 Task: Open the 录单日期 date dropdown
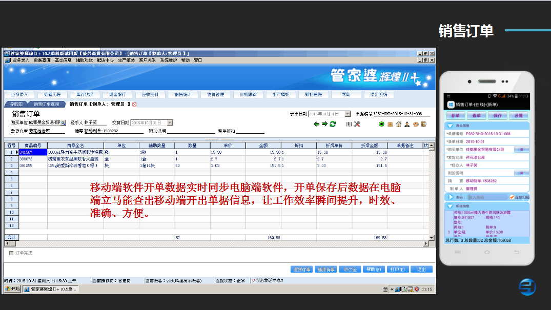click(348, 114)
